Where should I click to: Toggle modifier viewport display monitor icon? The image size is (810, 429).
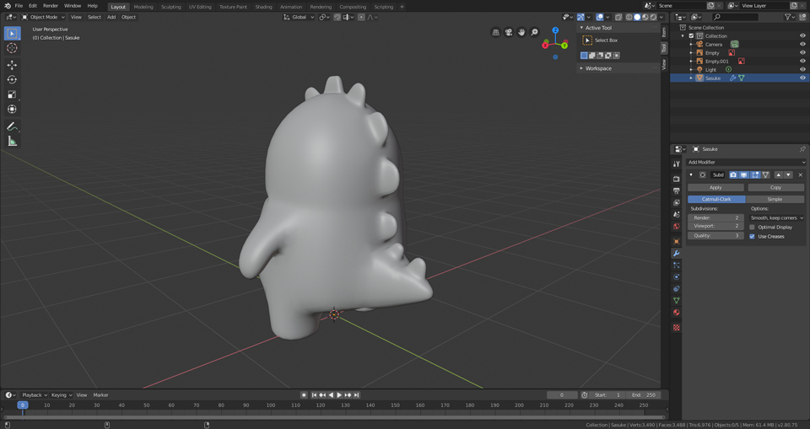(x=744, y=175)
